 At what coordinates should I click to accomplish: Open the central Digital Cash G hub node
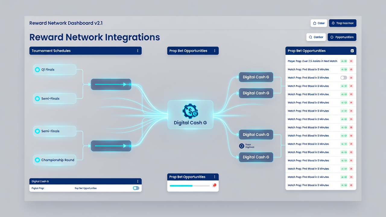pos(190,115)
